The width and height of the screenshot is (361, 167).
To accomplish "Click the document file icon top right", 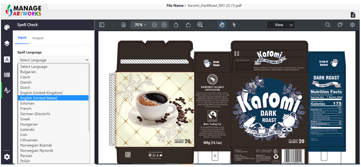I will coord(353,15).
